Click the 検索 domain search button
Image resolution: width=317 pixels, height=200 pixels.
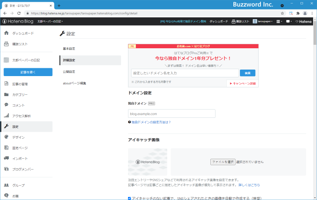point(247,73)
